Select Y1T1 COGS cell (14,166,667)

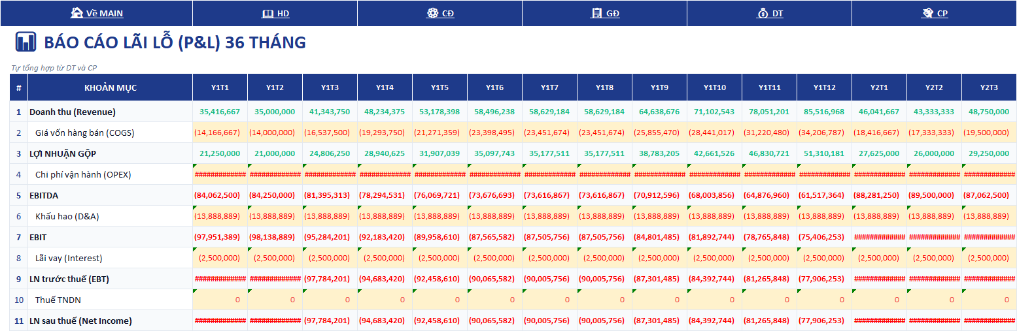pos(220,133)
